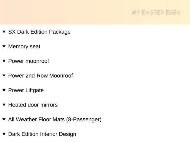This screenshot has width=190, height=142.
Task: Click the star bullet beside Power 2nd-Row Moonroof
Action: pos(4,75)
